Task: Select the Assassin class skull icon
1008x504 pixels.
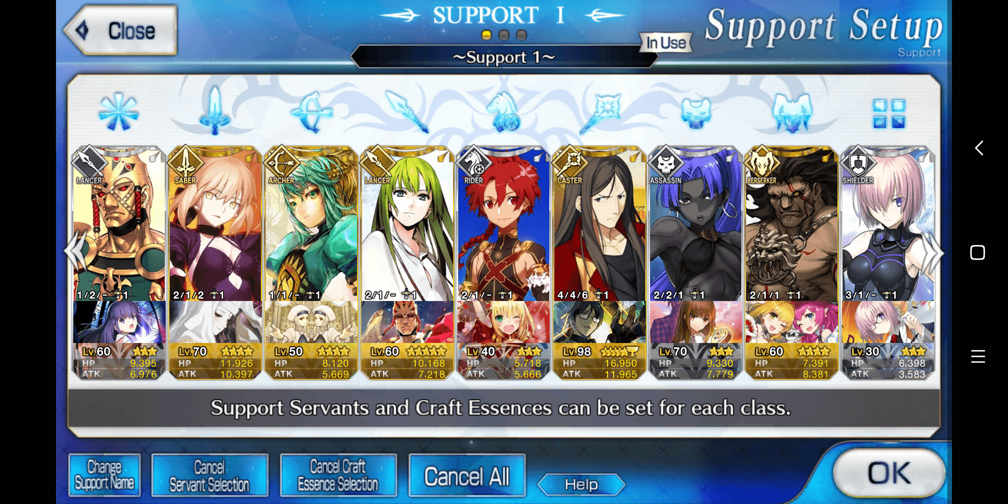Action: click(696, 112)
